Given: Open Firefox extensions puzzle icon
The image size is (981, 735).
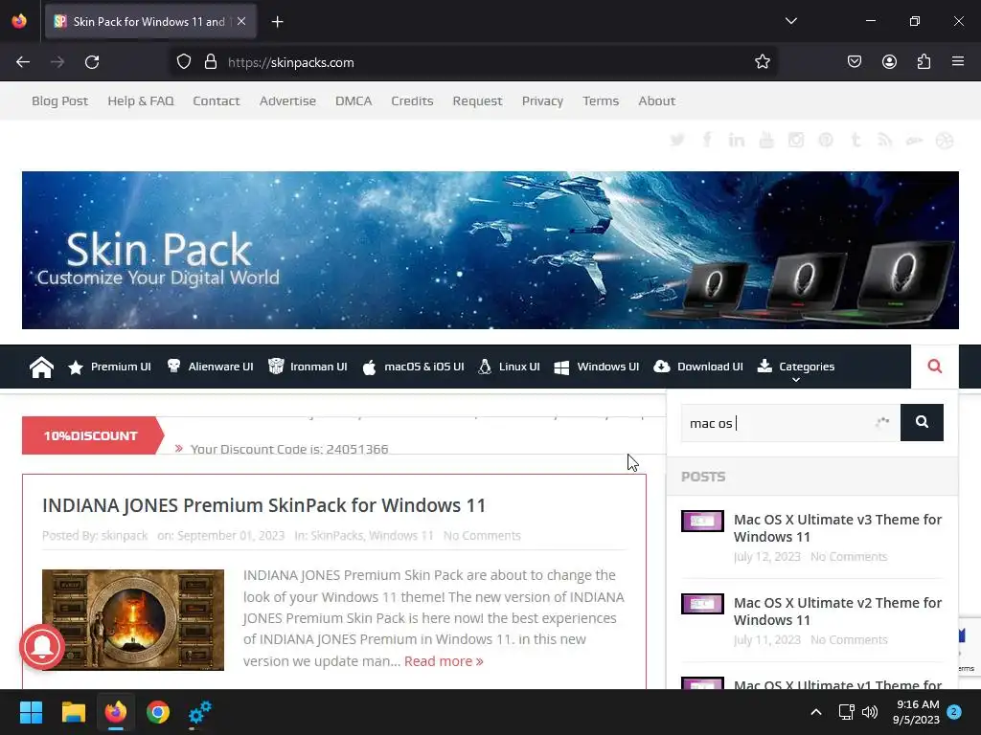Looking at the screenshot, I should (924, 62).
